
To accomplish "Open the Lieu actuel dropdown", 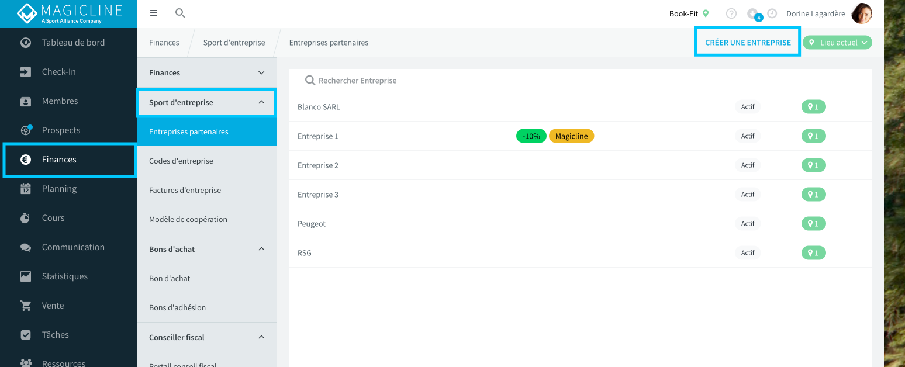I will tap(837, 43).
